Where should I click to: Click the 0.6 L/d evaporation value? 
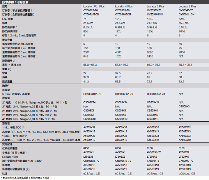click(183, 27)
